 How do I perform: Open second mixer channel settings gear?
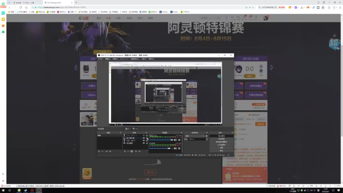(x=179, y=148)
